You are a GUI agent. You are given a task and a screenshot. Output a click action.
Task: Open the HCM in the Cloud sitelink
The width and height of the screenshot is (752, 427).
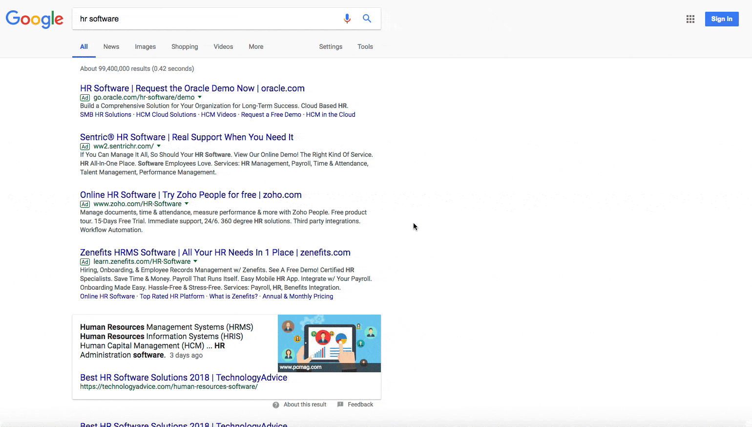[331, 115]
